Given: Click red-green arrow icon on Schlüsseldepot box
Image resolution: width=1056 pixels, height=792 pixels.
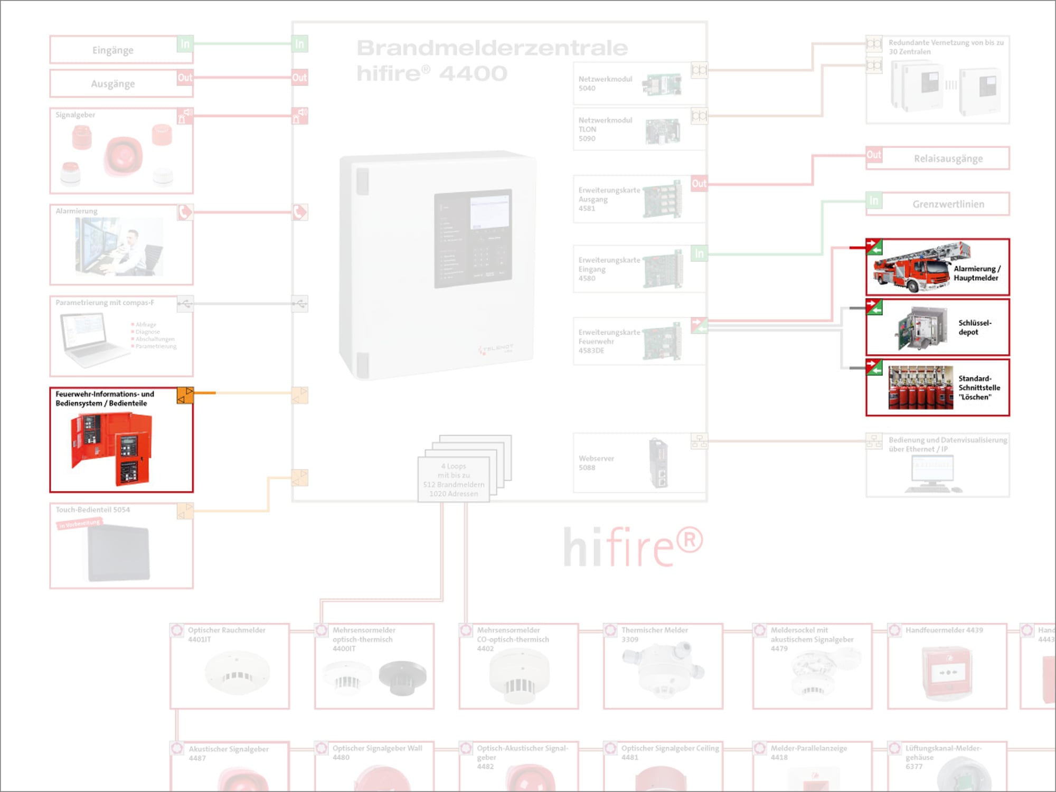Looking at the screenshot, I should 874,307.
